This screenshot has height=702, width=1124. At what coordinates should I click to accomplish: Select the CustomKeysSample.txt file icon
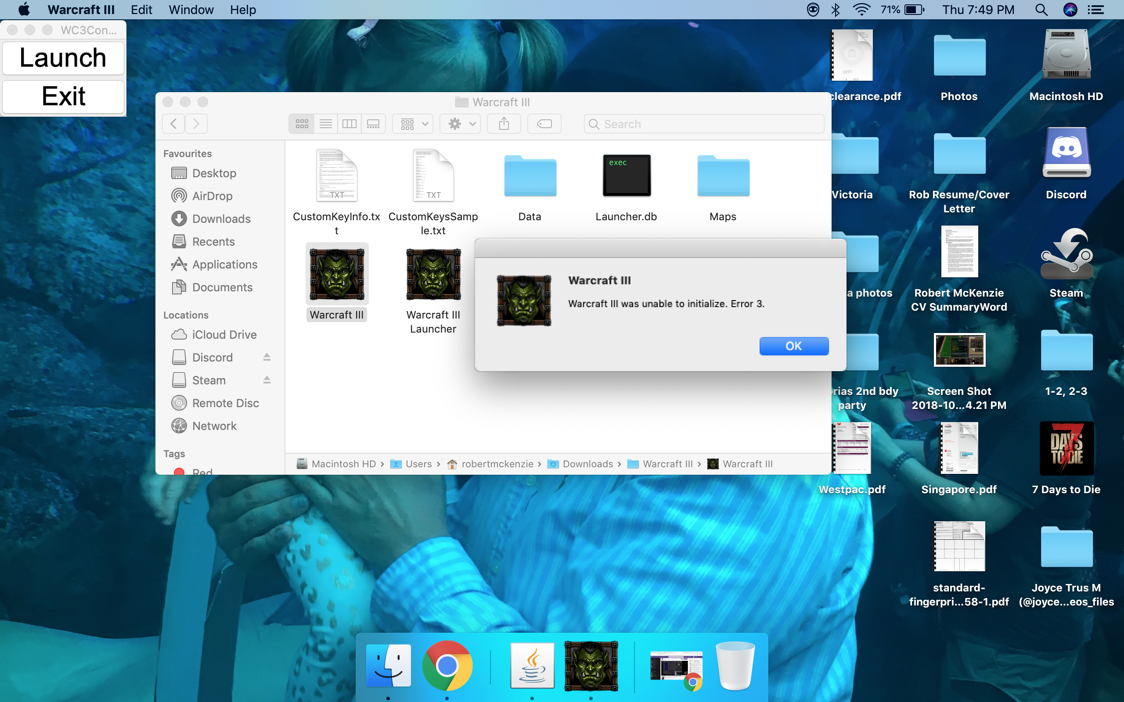(433, 175)
